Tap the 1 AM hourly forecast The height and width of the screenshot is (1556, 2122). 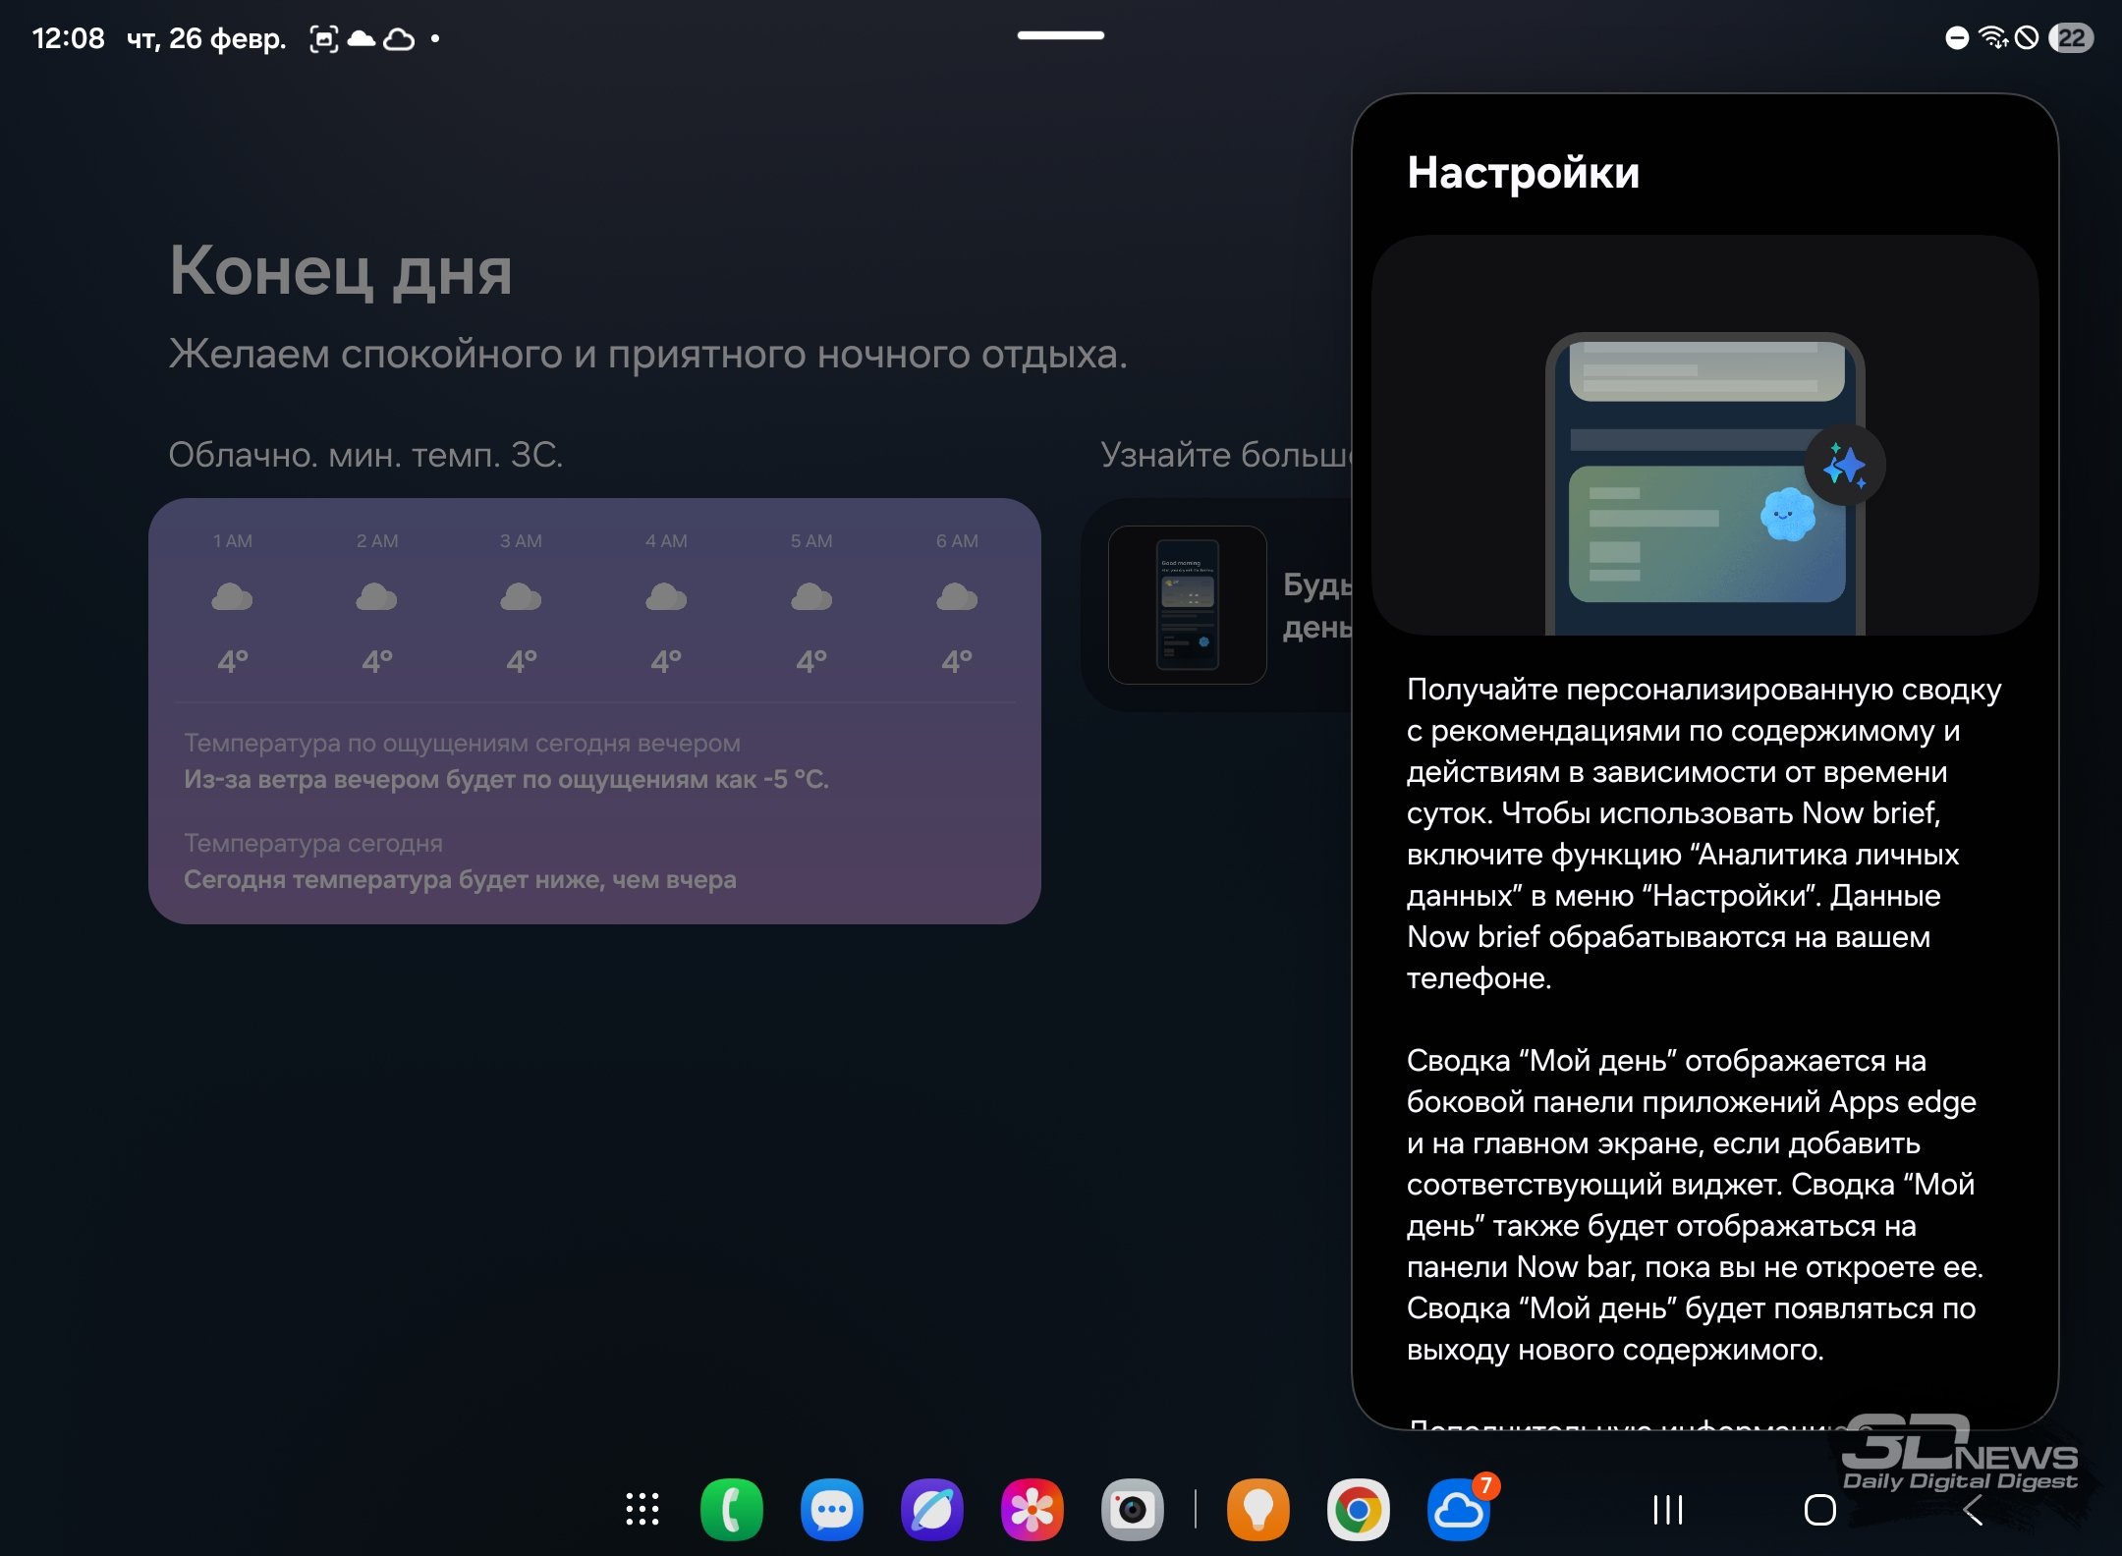tap(233, 601)
